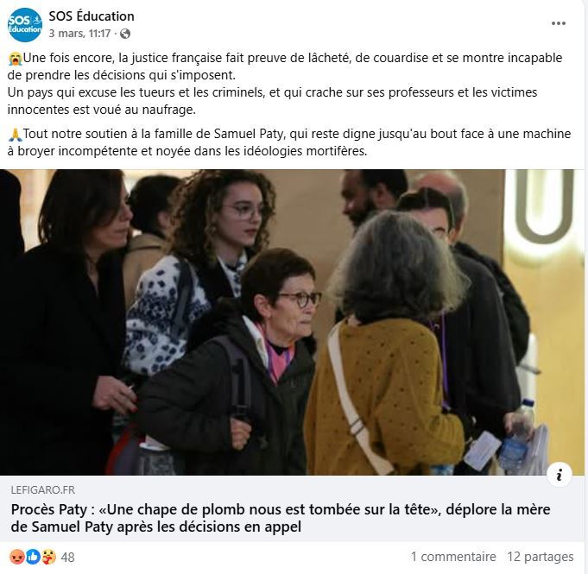Click the LEFIGARO.FR source label

[43, 490]
